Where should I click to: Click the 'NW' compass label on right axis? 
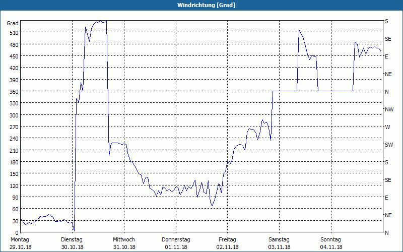(x=389, y=109)
